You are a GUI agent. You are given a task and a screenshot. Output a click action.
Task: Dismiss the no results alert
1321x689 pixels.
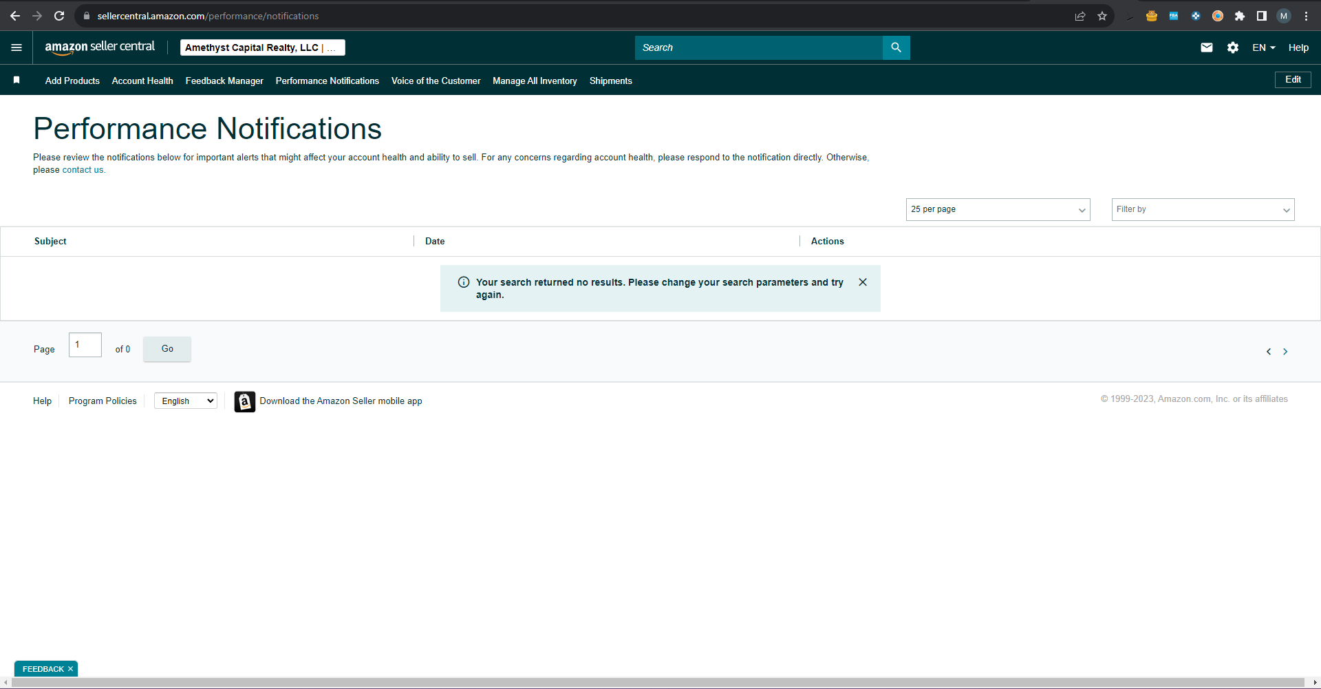point(863,282)
